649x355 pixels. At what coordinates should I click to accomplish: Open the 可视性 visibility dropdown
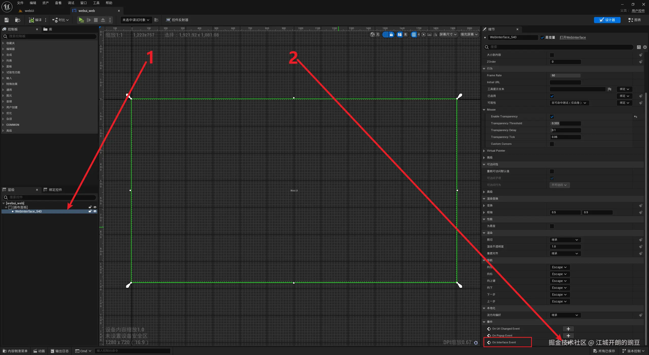569,103
